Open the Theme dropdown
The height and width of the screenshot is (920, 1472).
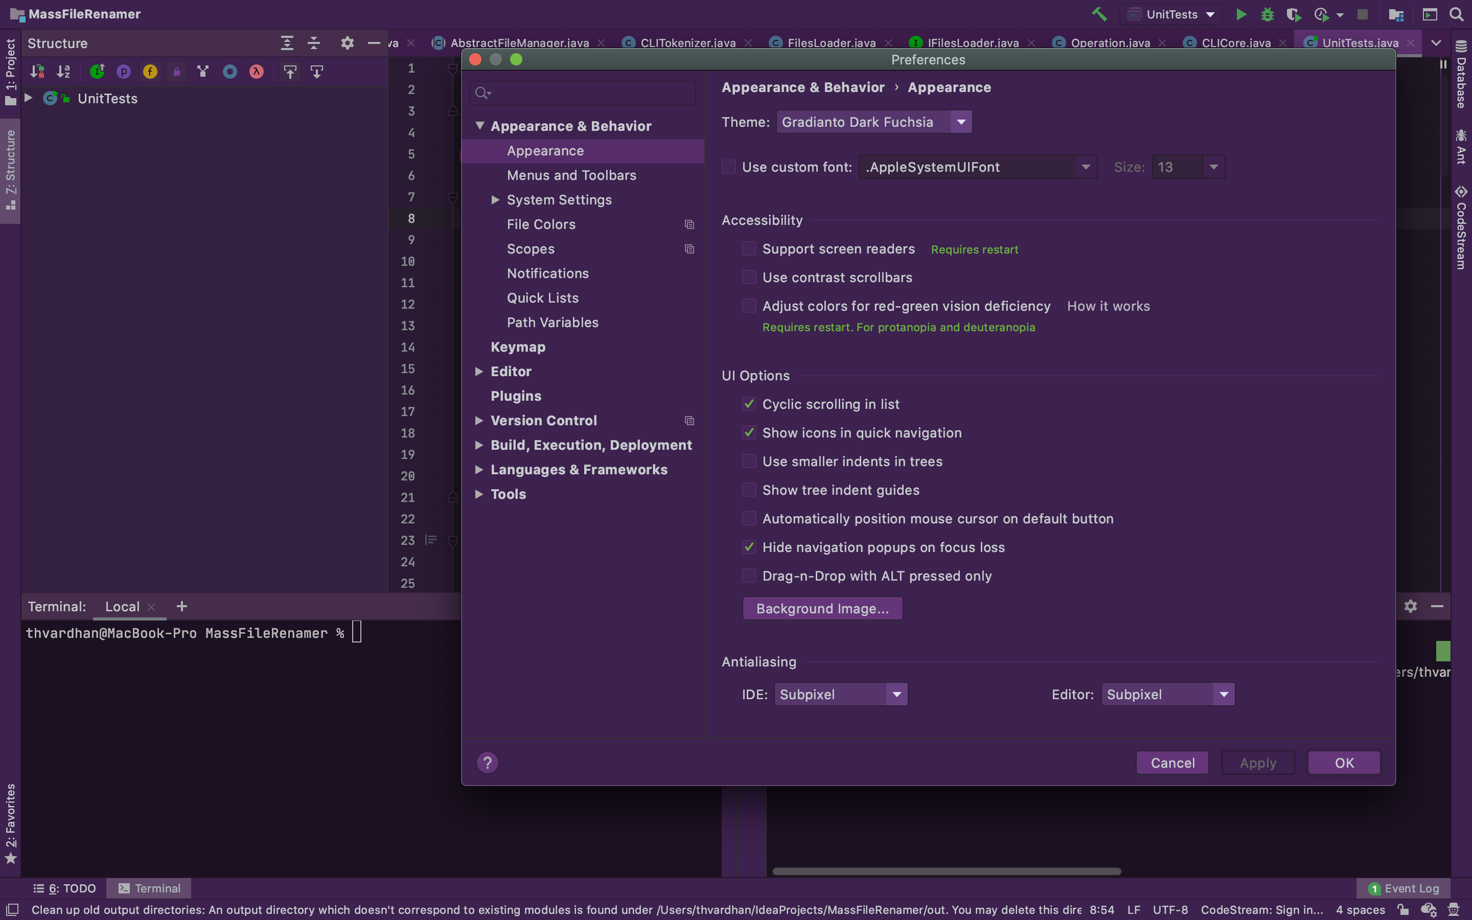click(873, 122)
